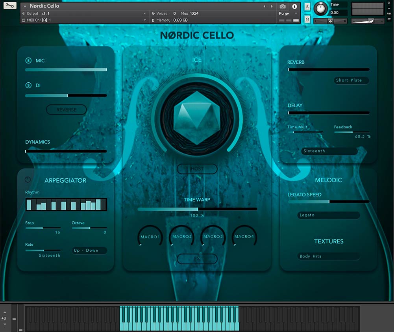Open the instrument info panel via the i icon
Viewport: 394px width, 332px height.
point(294,6)
